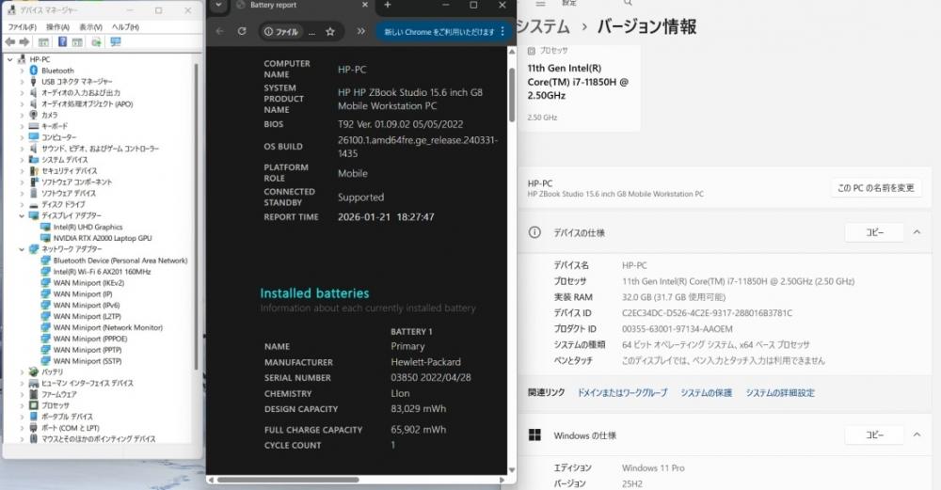Select the カメラ device category

tap(49, 115)
